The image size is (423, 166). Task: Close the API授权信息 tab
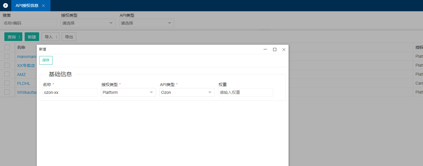click(43, 6)
